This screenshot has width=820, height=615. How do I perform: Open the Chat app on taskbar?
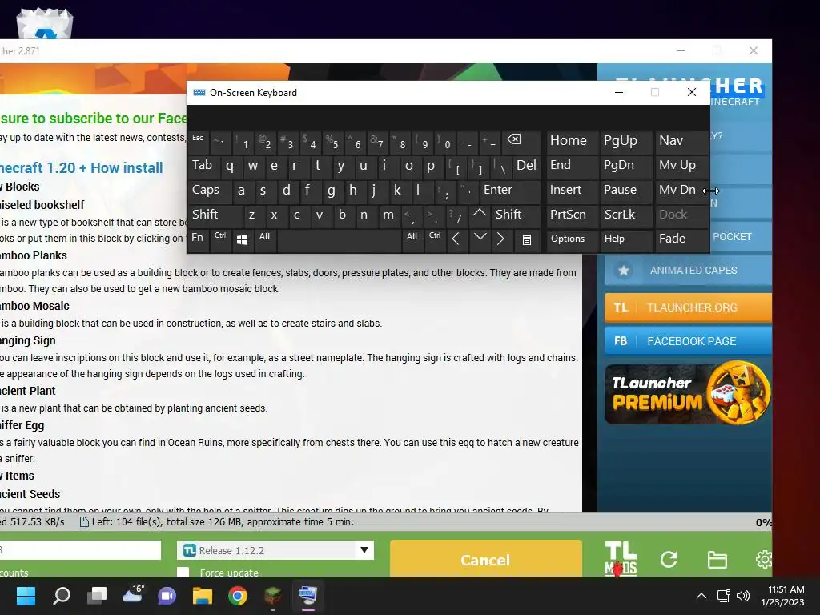pyautogui.click(x=167, y=596)
